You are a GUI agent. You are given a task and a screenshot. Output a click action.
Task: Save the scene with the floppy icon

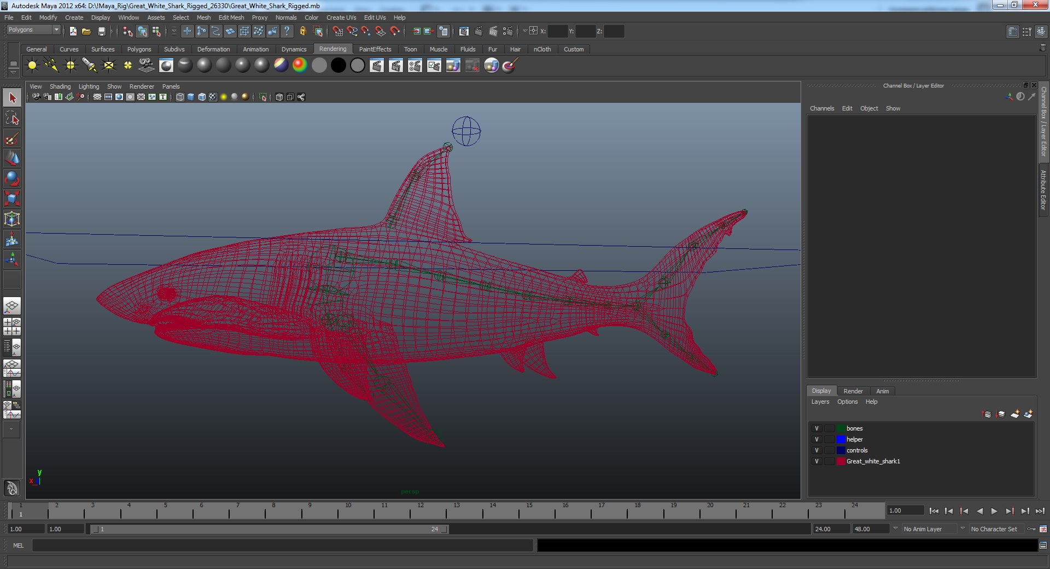coord(101,32)
